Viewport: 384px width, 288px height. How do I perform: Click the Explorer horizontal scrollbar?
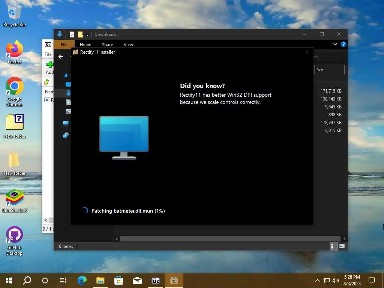click(x=230, y=238)
